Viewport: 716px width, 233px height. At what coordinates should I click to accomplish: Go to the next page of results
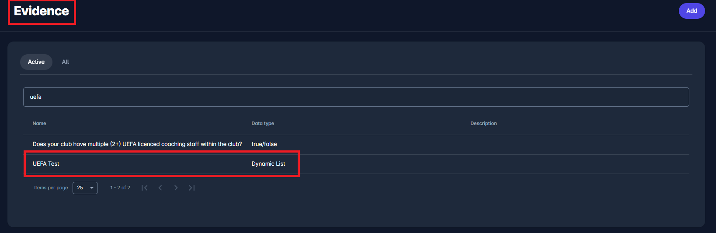(176, 188)
